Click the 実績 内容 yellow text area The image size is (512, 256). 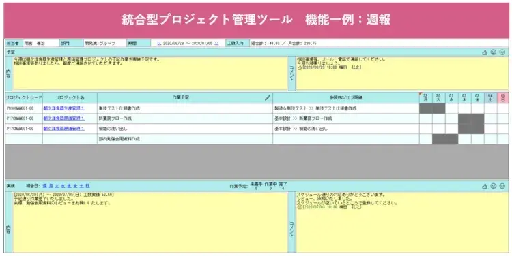tap(150, 222)
